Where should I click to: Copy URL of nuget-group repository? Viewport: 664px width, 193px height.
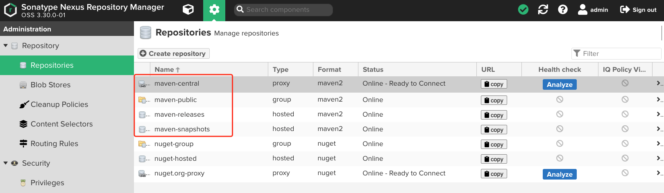click(x=494, y=144)
